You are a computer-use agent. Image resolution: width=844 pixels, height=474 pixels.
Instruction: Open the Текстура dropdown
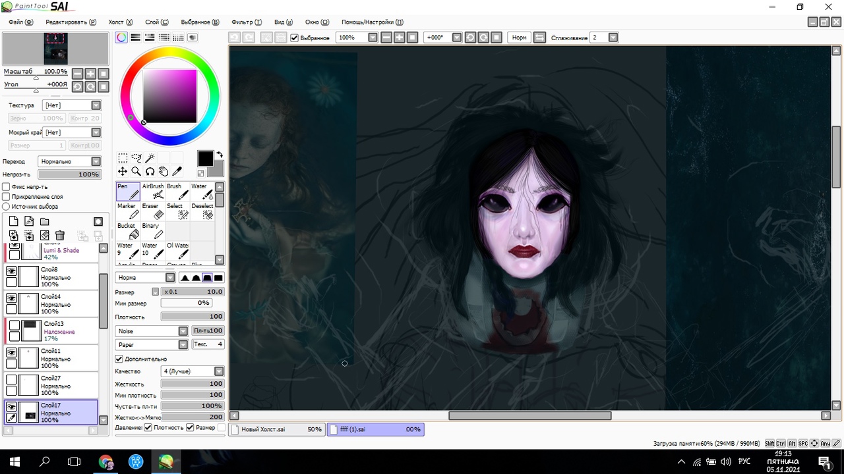(96, 105)
